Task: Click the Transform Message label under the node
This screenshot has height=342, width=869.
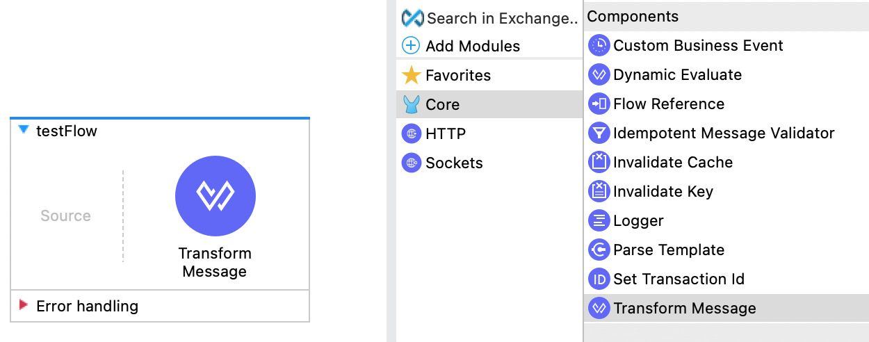Action: [x=215, y=262]
